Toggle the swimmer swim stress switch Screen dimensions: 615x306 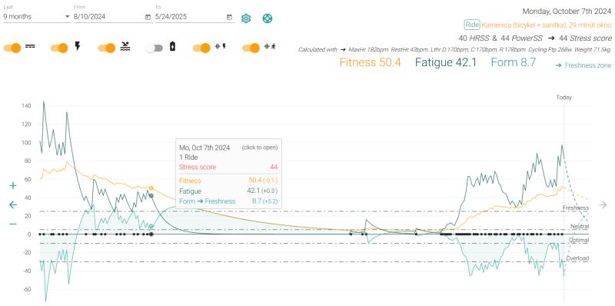(107, 48)
